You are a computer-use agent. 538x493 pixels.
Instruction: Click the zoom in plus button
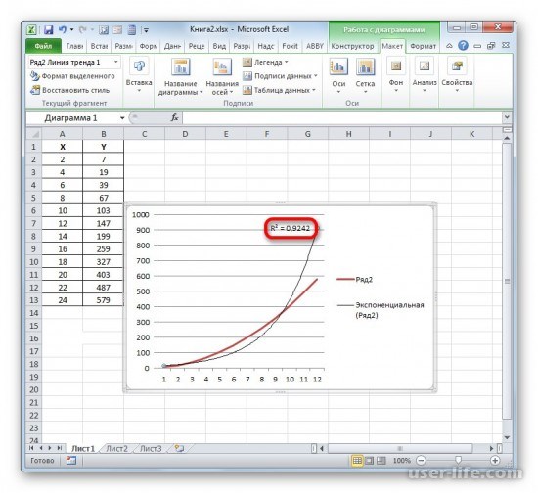pyautogui.click(x=495, y=460)
